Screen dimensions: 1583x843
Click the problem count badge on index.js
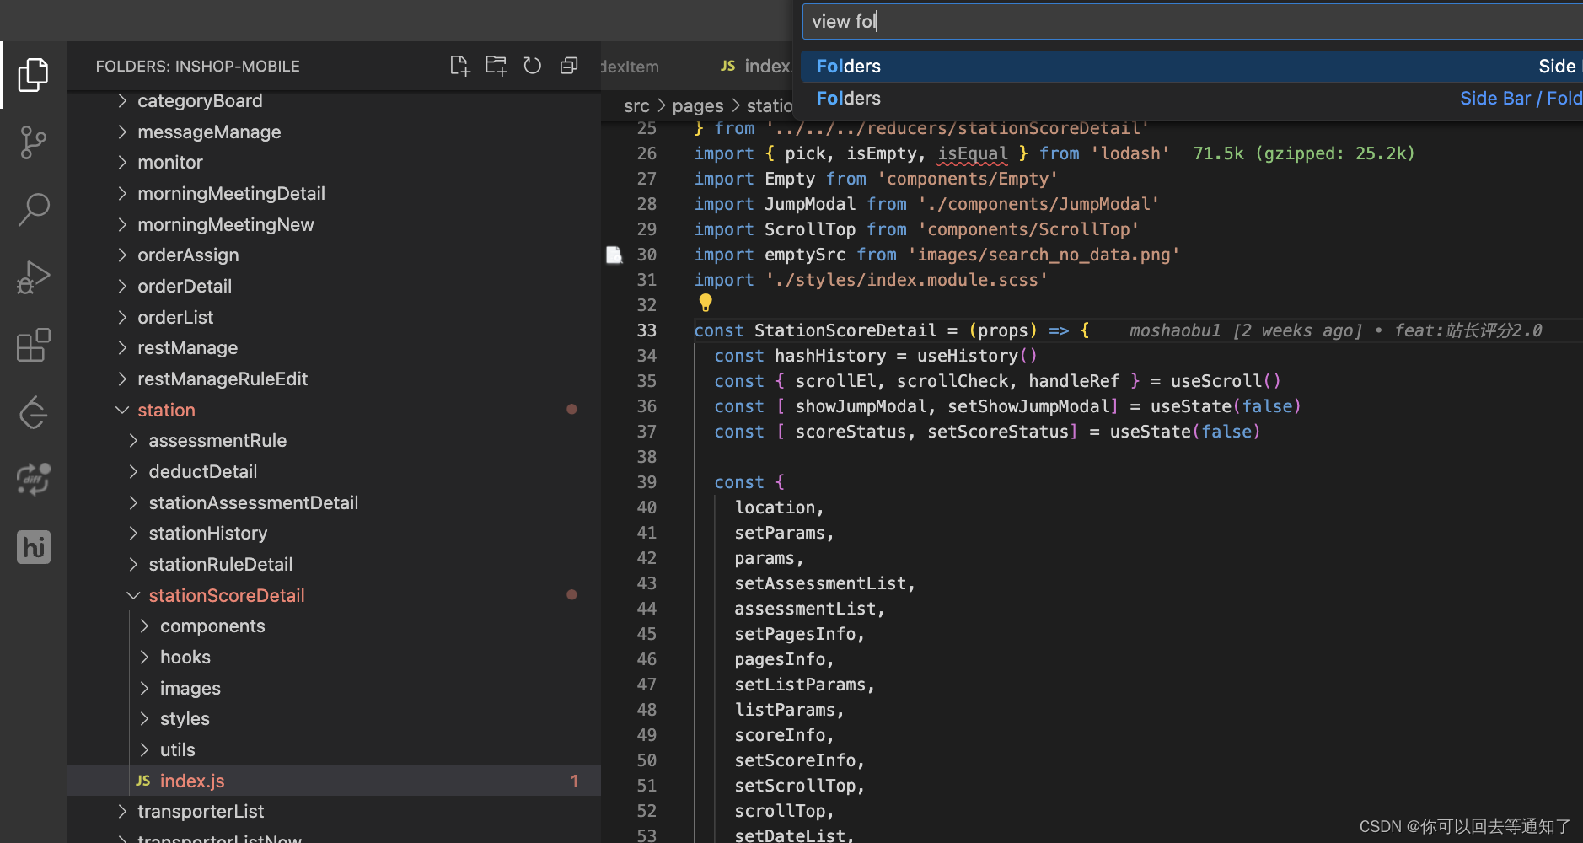(575, 781)
